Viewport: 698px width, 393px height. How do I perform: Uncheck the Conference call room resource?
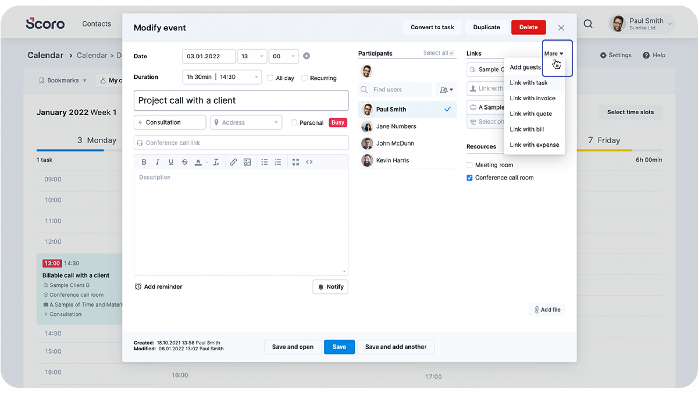coord(469,178)
